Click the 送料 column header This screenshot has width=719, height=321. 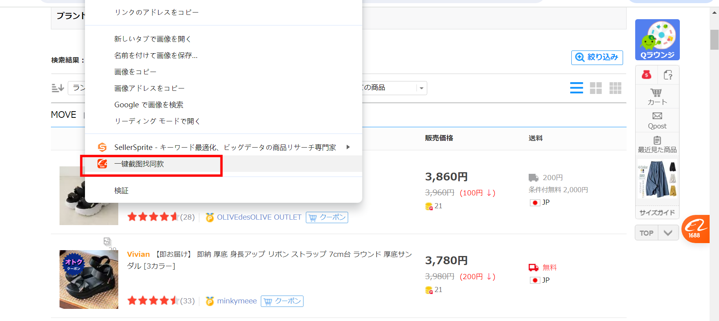[x=535, y=138]
